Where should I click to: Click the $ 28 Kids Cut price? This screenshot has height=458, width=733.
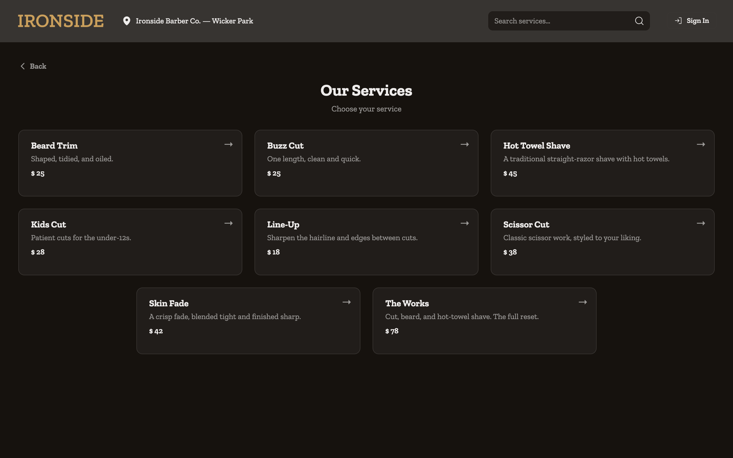(38, 252)
